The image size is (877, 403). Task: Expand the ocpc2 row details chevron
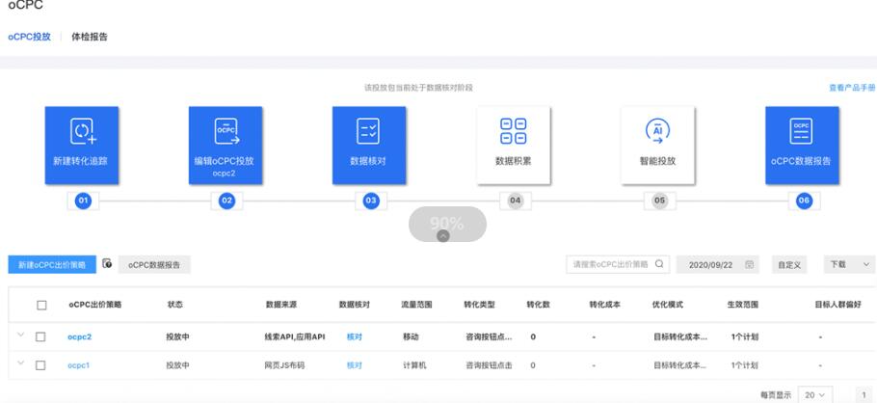(x=20, y=336)
